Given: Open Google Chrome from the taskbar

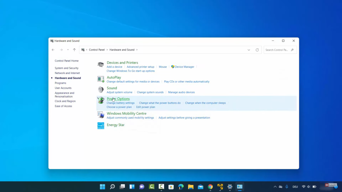Looking at the screenshot, I should (x=210, y=187).
